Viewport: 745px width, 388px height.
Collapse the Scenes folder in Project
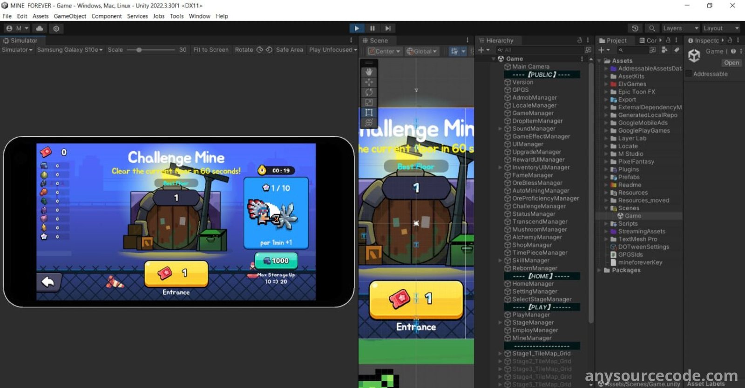click(x=606, y=208)
